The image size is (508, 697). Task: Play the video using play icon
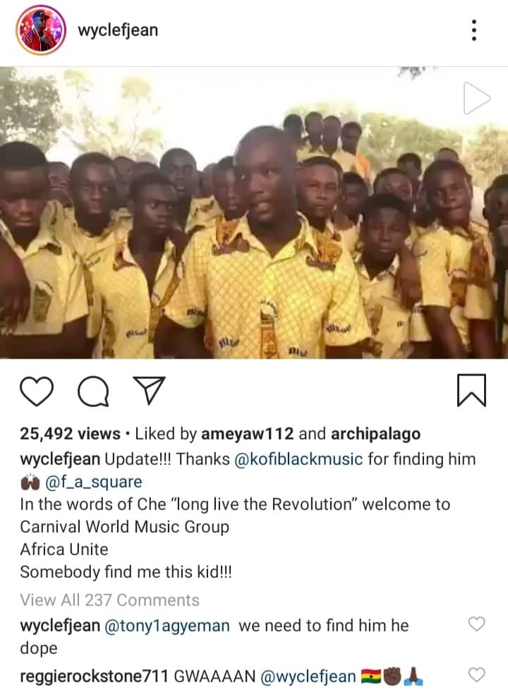tap(476, 98)
